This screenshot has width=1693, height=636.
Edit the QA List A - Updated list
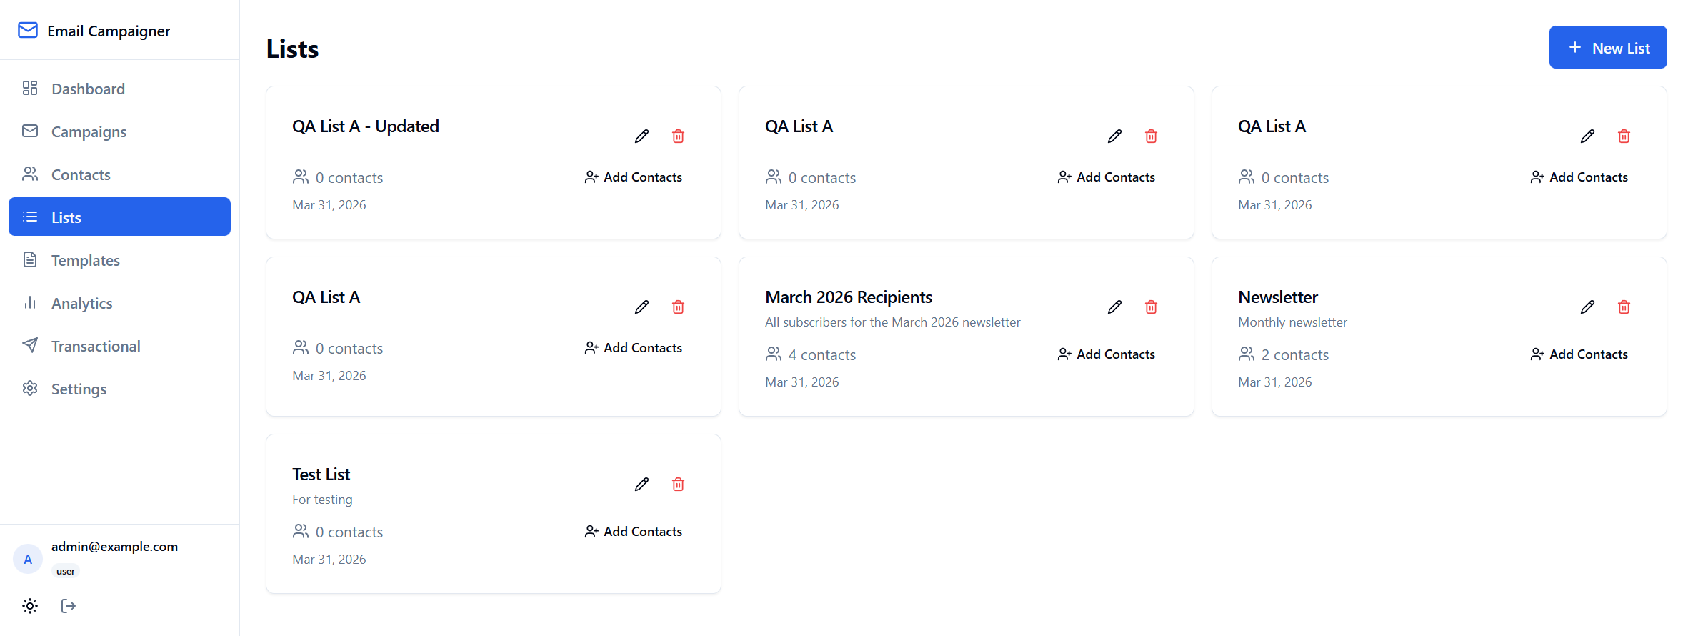click(641, 136)
